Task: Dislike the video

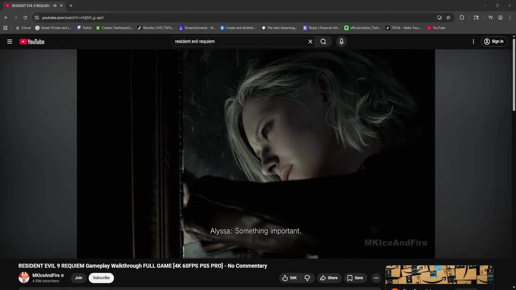Action: (x=307, y=278)
